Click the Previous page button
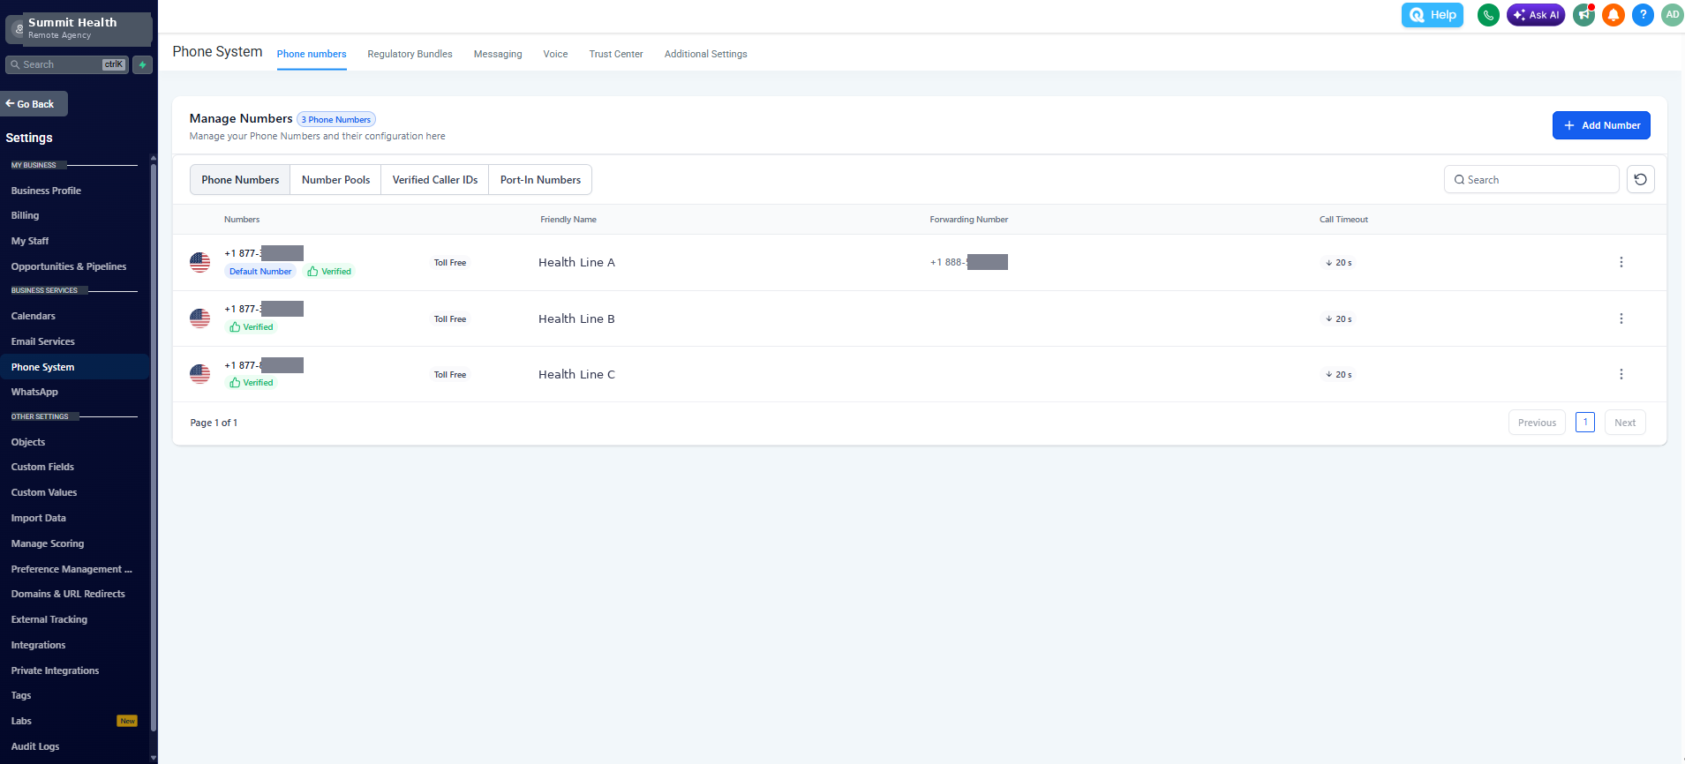 pos(1537,423)
